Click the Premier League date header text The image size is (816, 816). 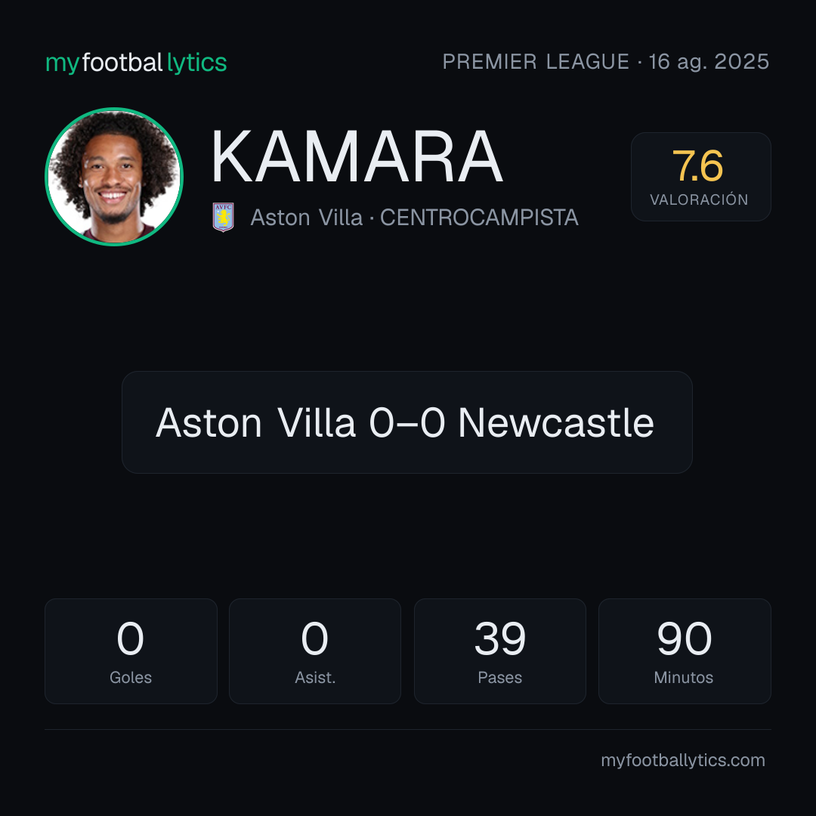click(606, 61)
